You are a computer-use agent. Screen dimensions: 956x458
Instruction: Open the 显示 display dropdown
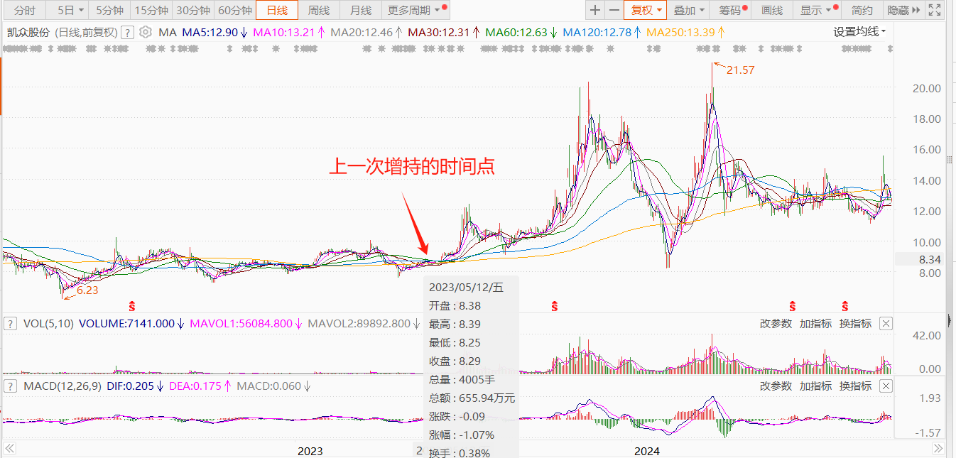point(818,10)
